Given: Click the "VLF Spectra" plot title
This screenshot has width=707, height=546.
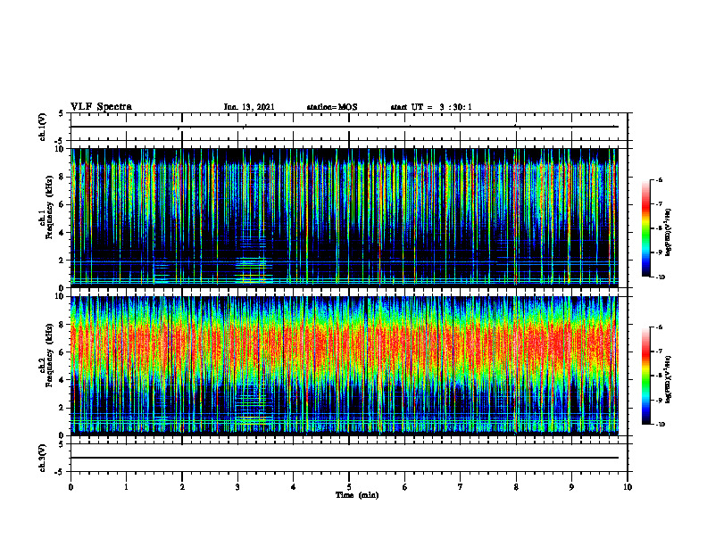Looking at the screenshot, I should [102, 107].
